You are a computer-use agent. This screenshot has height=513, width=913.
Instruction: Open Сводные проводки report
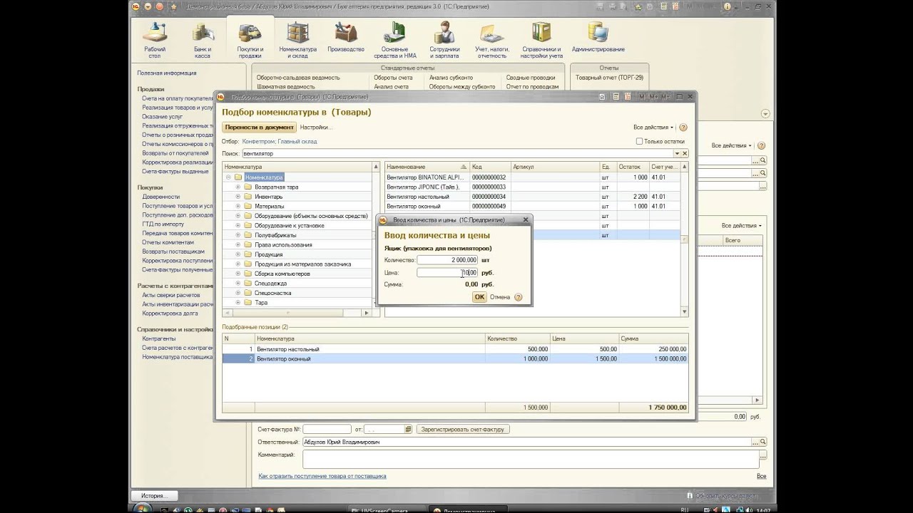coord(531,78)
